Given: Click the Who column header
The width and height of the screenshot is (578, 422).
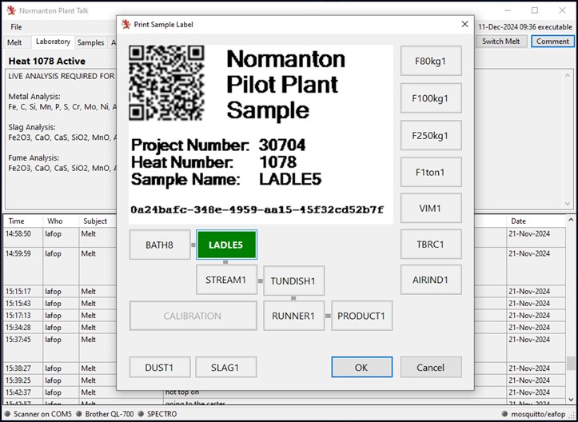Looking at the screenshot, I should click(61, 221).
